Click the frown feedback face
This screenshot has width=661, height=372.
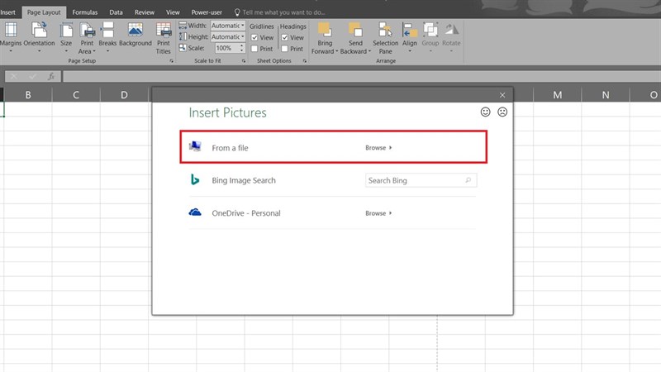point(502,112)
